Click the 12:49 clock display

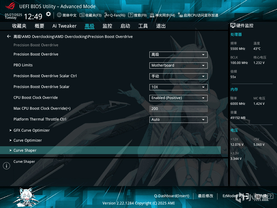coord(33,17)
